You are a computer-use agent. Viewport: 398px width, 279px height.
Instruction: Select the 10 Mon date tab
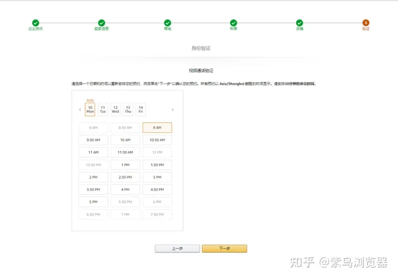pos(90,109)
